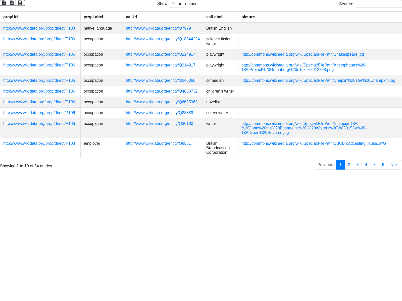
Task: Click the Next pagination button
Action: (394, 165)
